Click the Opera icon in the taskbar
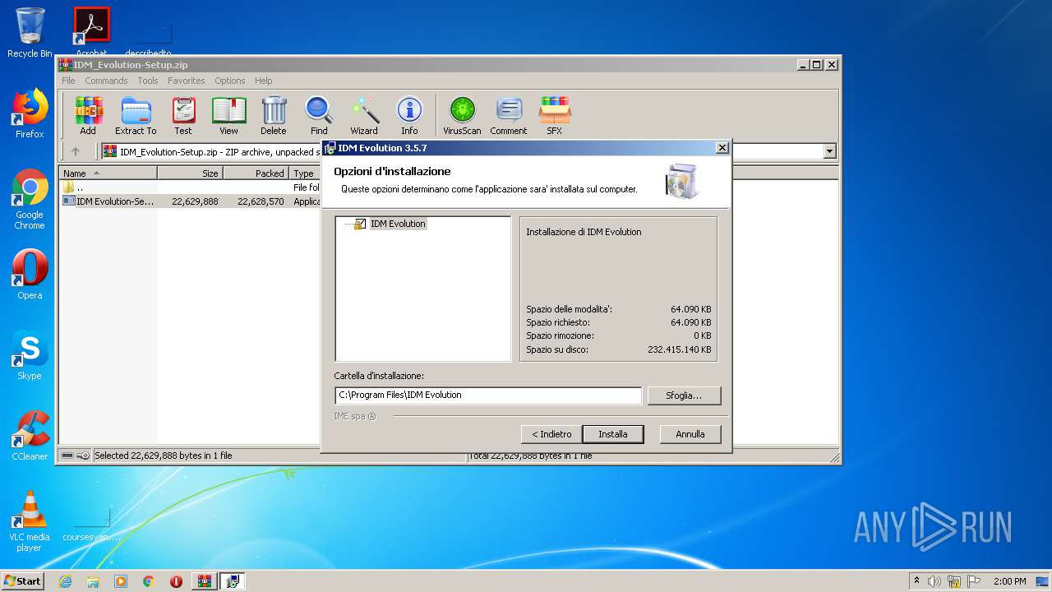 click(x=176, y=581)
